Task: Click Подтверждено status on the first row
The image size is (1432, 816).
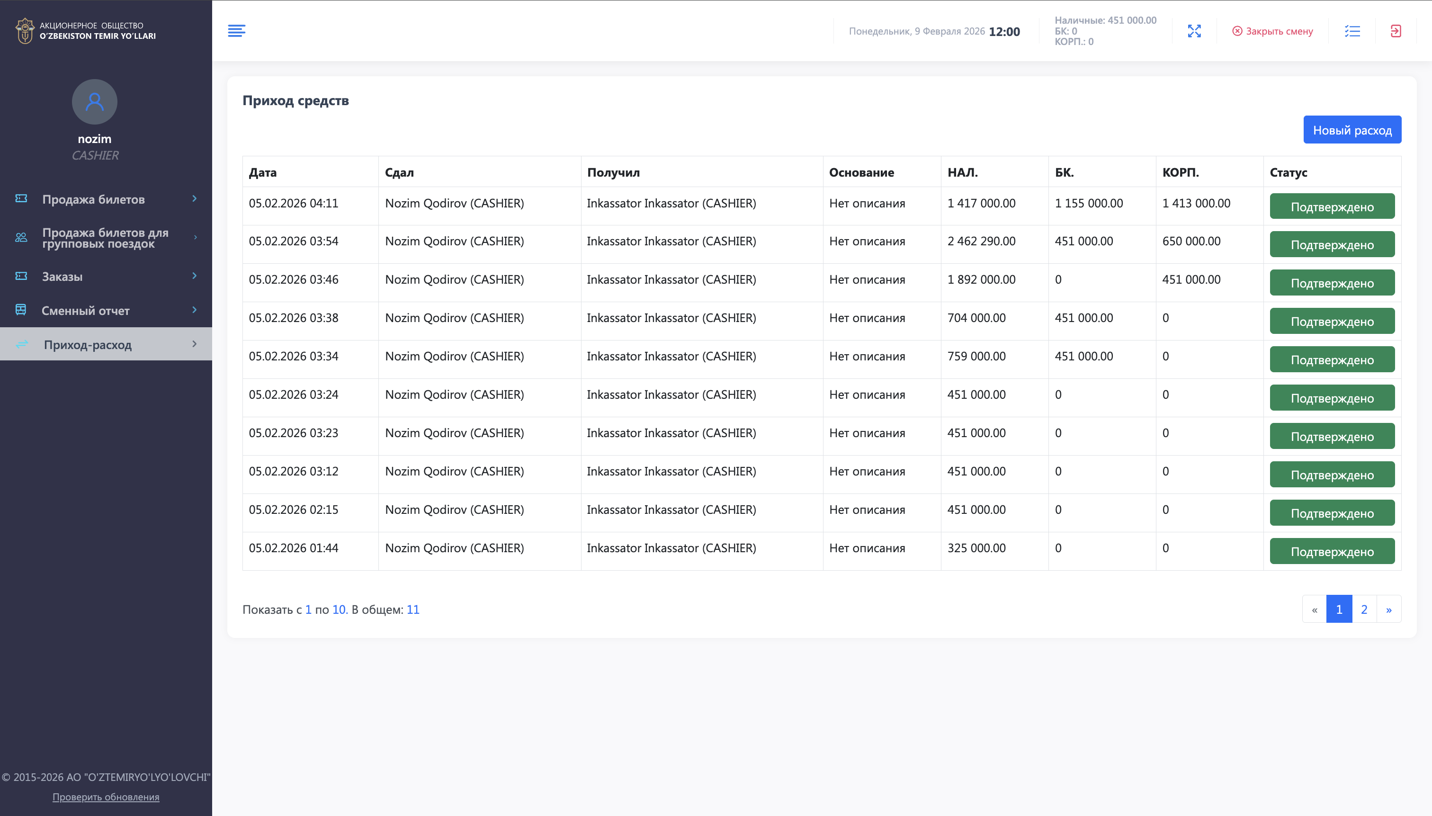Action: pos(1332,206)
